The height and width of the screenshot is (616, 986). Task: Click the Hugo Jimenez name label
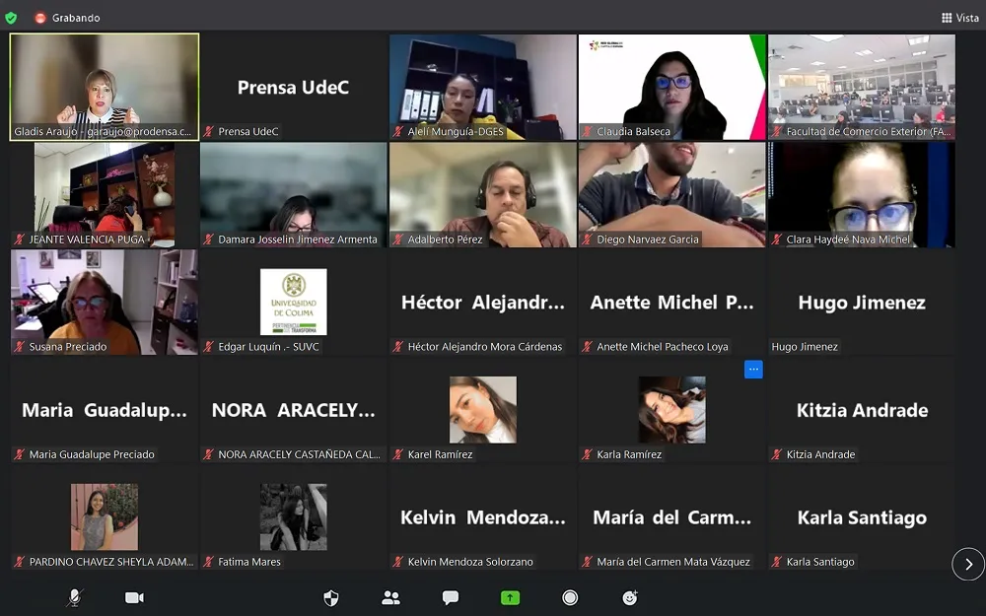coord(805,347)
